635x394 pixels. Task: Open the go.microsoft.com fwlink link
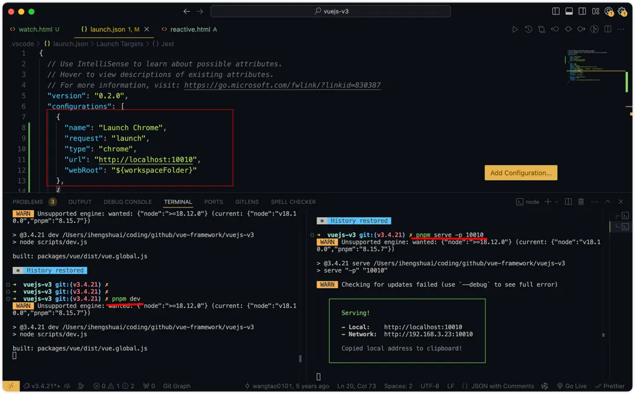(282, 86)
